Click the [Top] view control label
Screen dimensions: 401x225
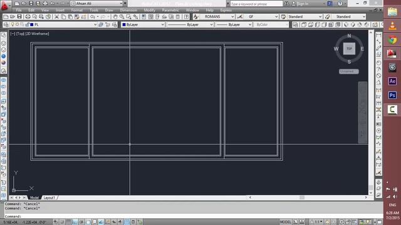click(21, 34)
